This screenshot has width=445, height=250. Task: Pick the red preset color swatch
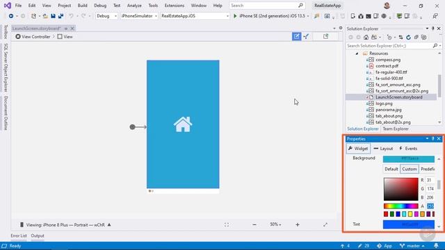click(386, 215)
